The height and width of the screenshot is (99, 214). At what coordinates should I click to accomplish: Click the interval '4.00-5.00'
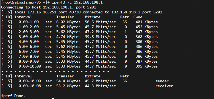click(29, 42)
